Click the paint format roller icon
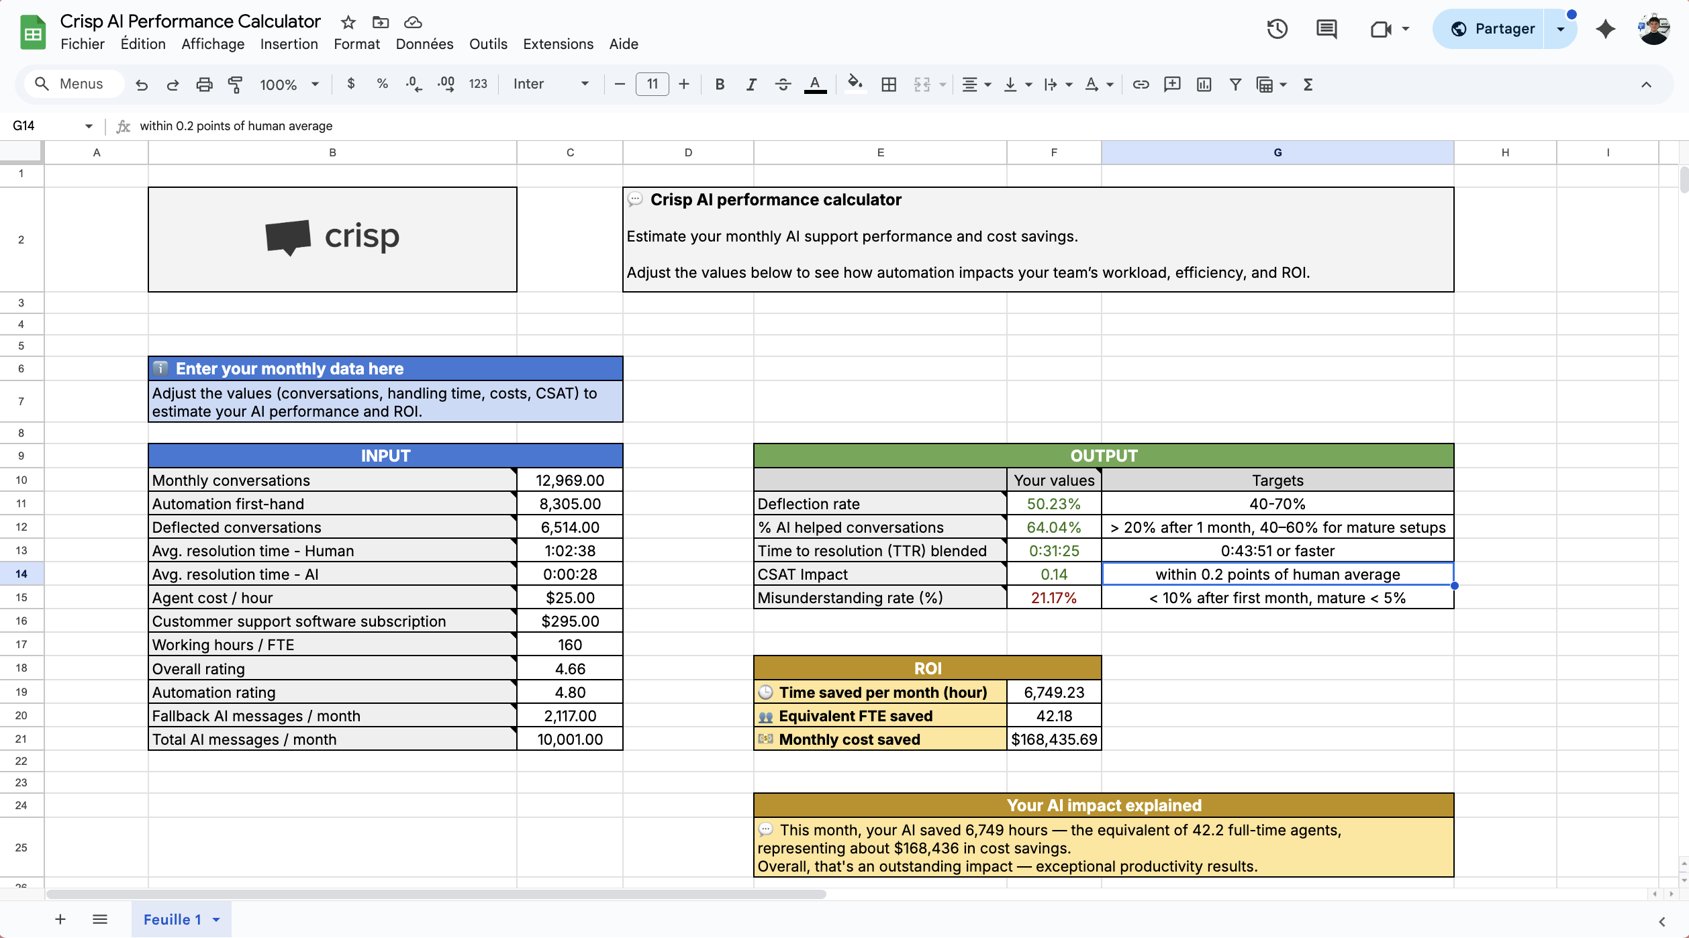Image resolution: width=1689 pixels, height=938 pixels. pos(235,85)
